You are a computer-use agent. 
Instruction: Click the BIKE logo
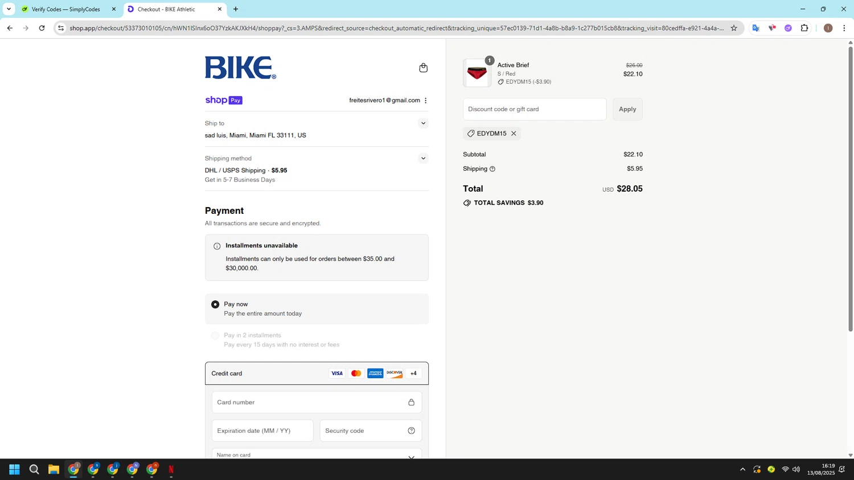coord(240,68)
